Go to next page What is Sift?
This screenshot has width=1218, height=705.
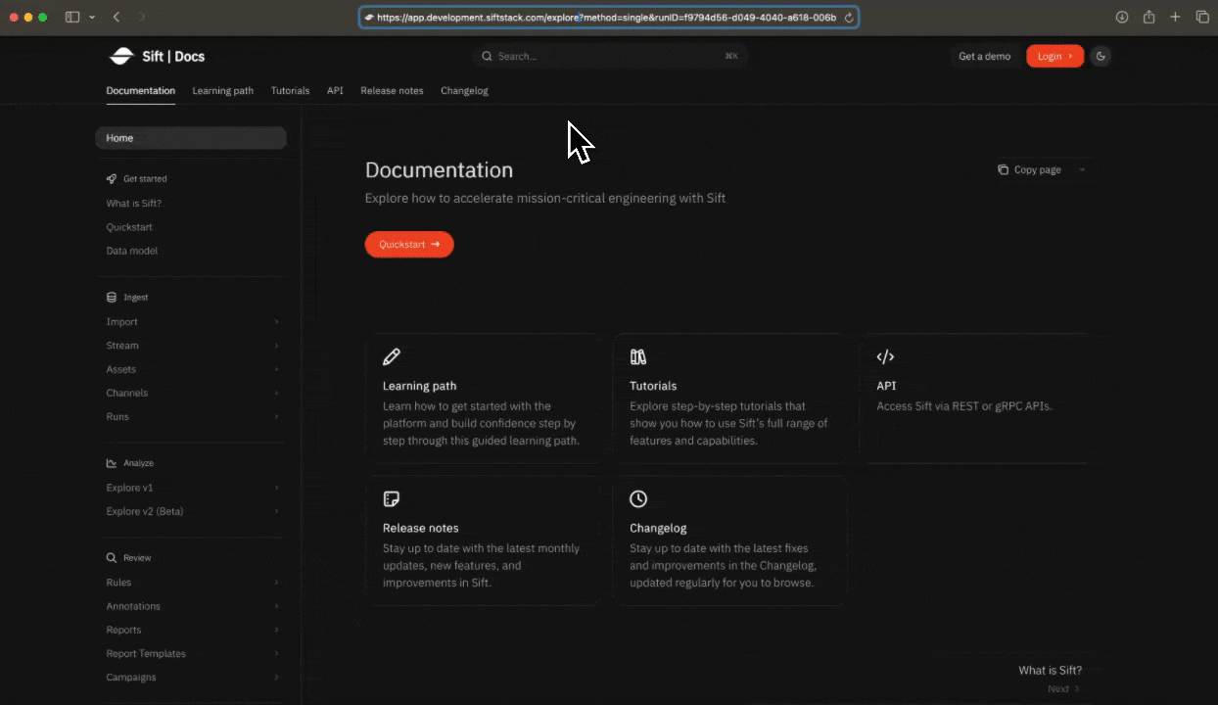click(x=1050, y=679)
